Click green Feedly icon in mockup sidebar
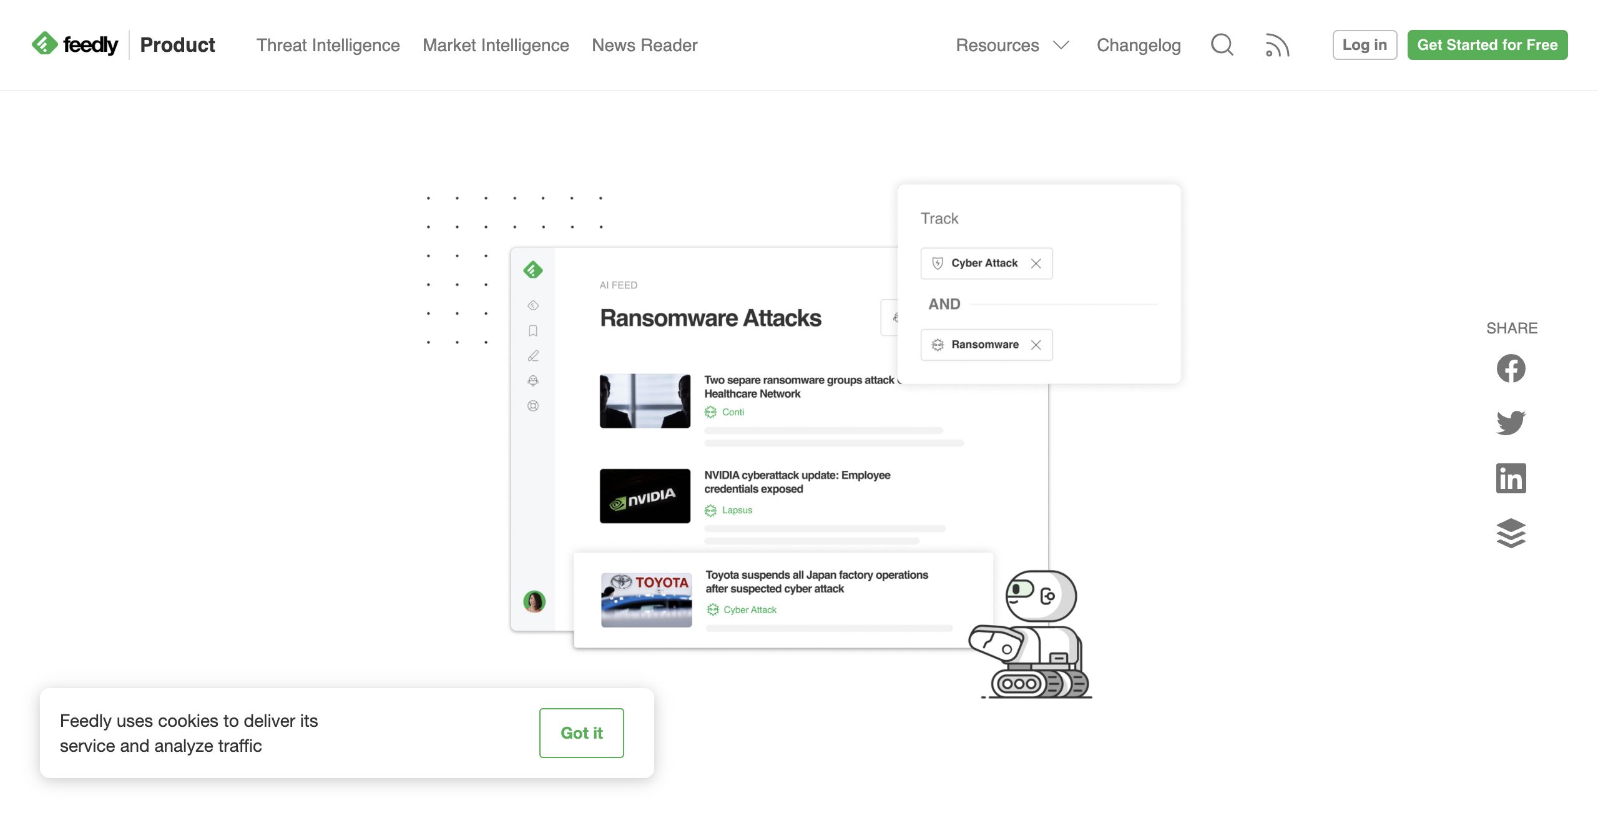1598x818 pixels. 533,270
